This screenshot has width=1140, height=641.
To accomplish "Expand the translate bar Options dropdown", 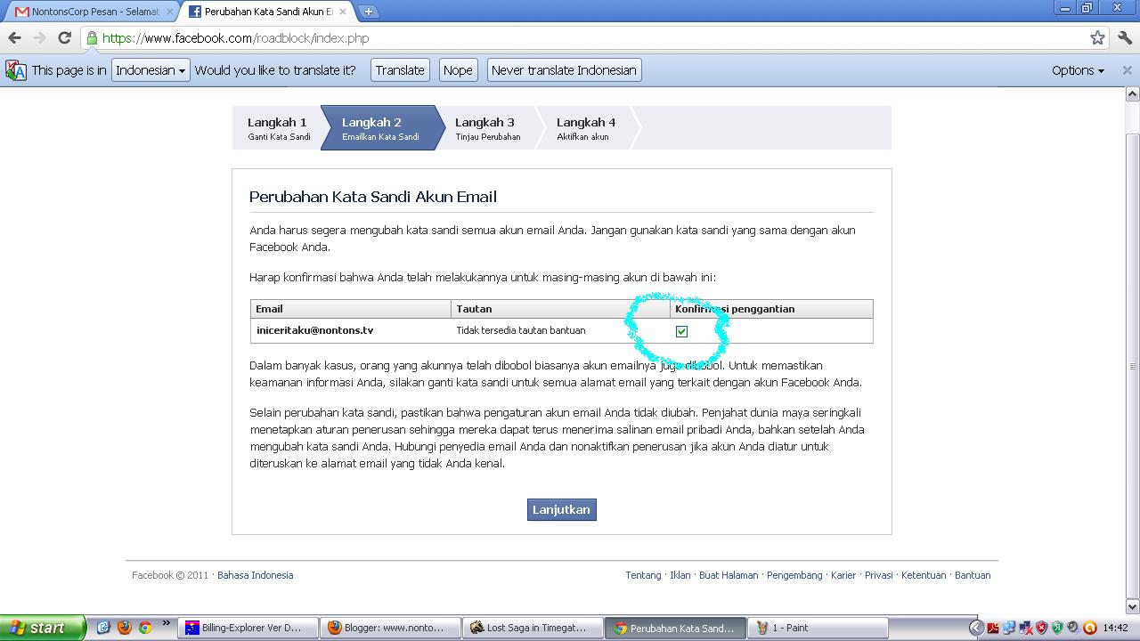I will [1078, 70].
